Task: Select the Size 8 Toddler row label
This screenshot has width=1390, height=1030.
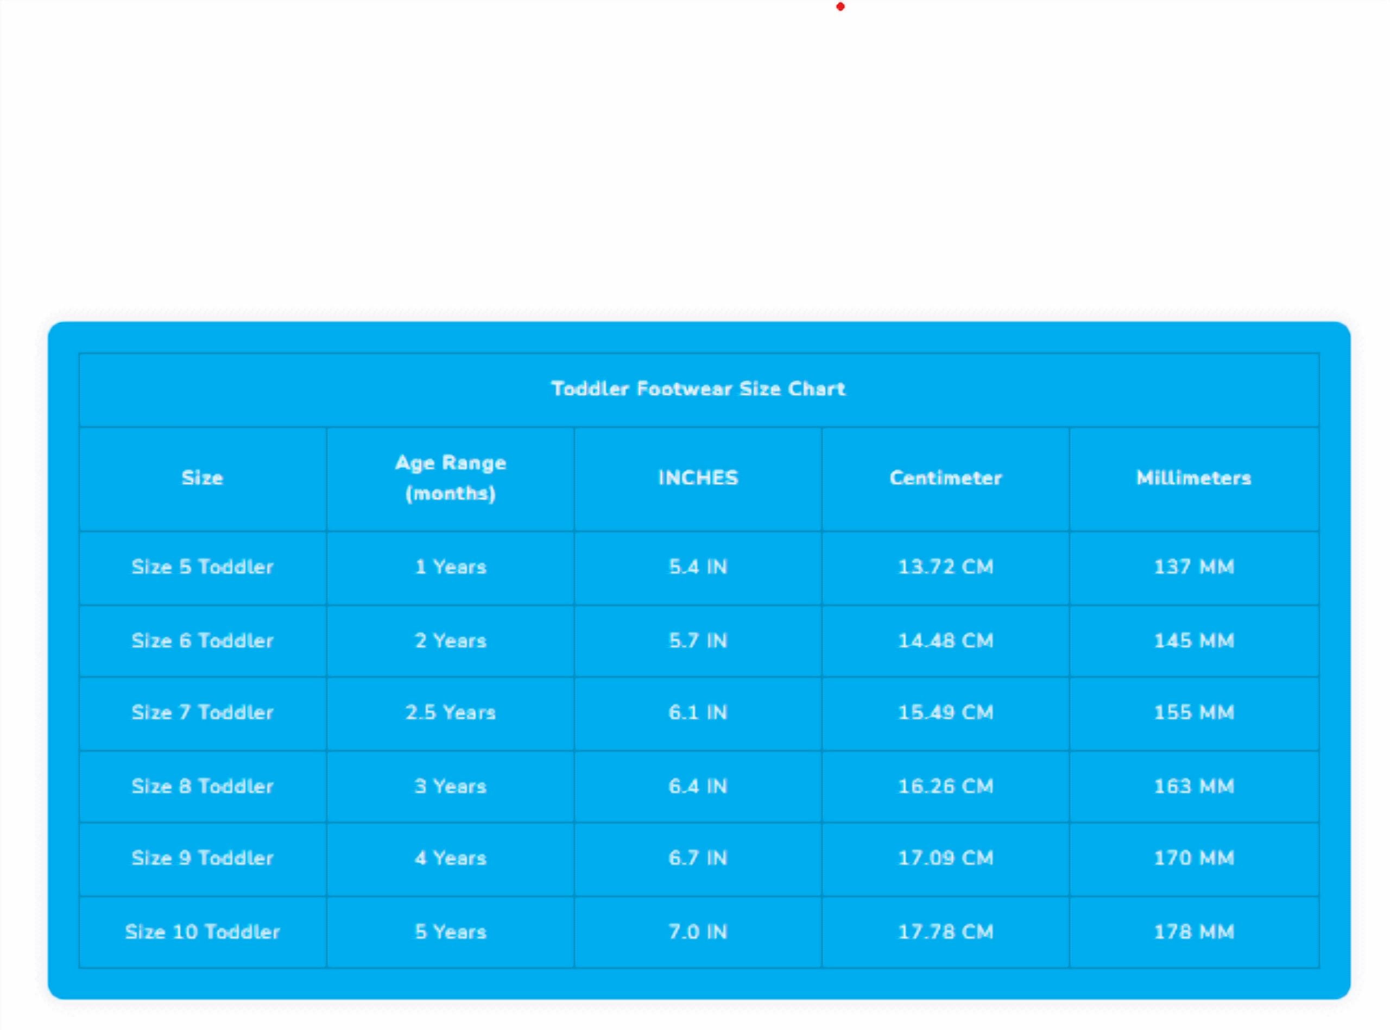Action: coord(202,786)
